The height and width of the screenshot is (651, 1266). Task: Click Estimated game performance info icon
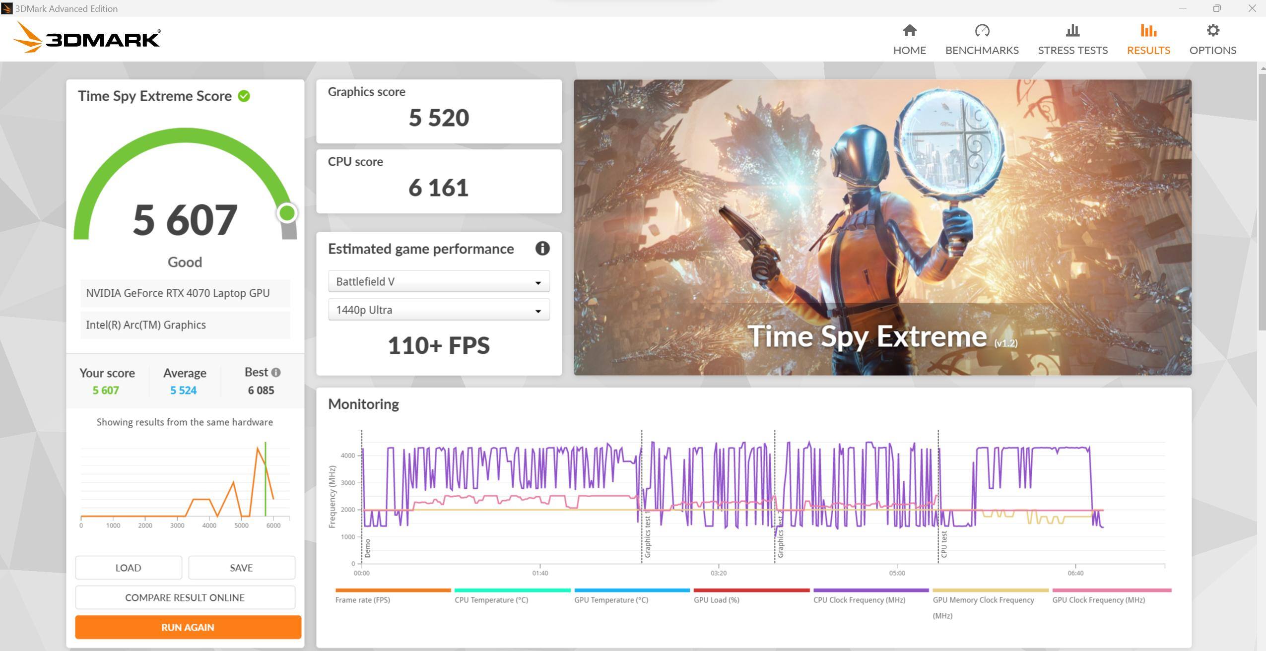[x=542, y=249]
